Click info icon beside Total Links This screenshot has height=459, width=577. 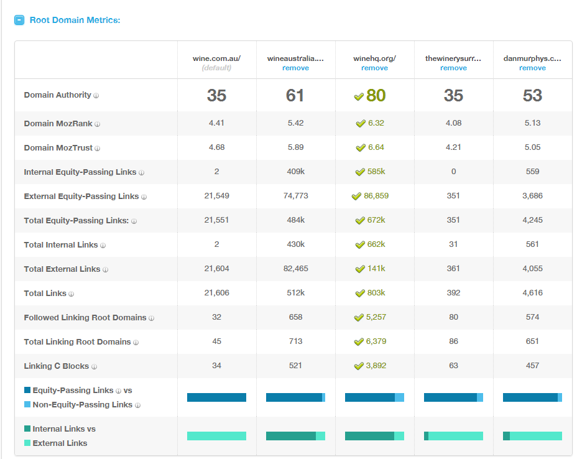point(71,294)
